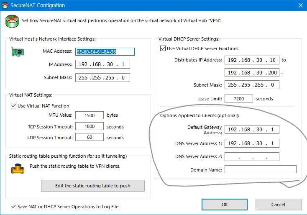Click the 'MAC Address:' label
This screenshot has width=307, height=215.
coord(57,51)
